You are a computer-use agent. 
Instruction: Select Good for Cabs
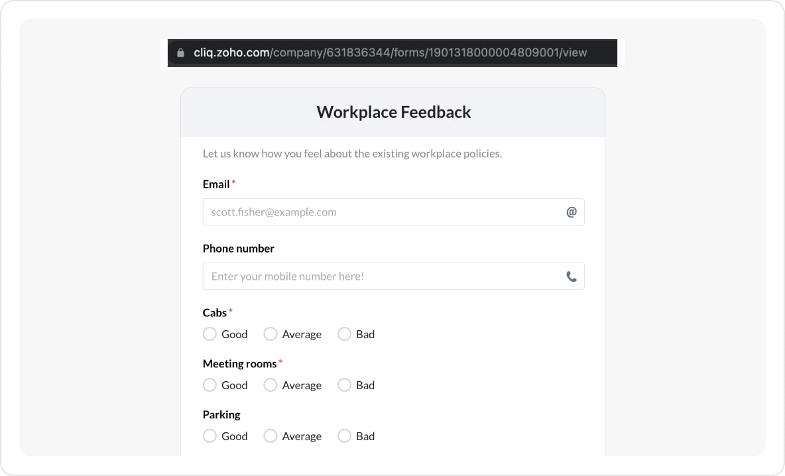pyautogui.click(x=210, y=334)
